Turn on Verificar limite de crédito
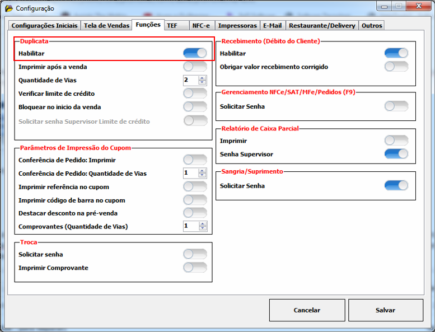The image size is (435, 332). pyautogui.click(x=195, y=93)
